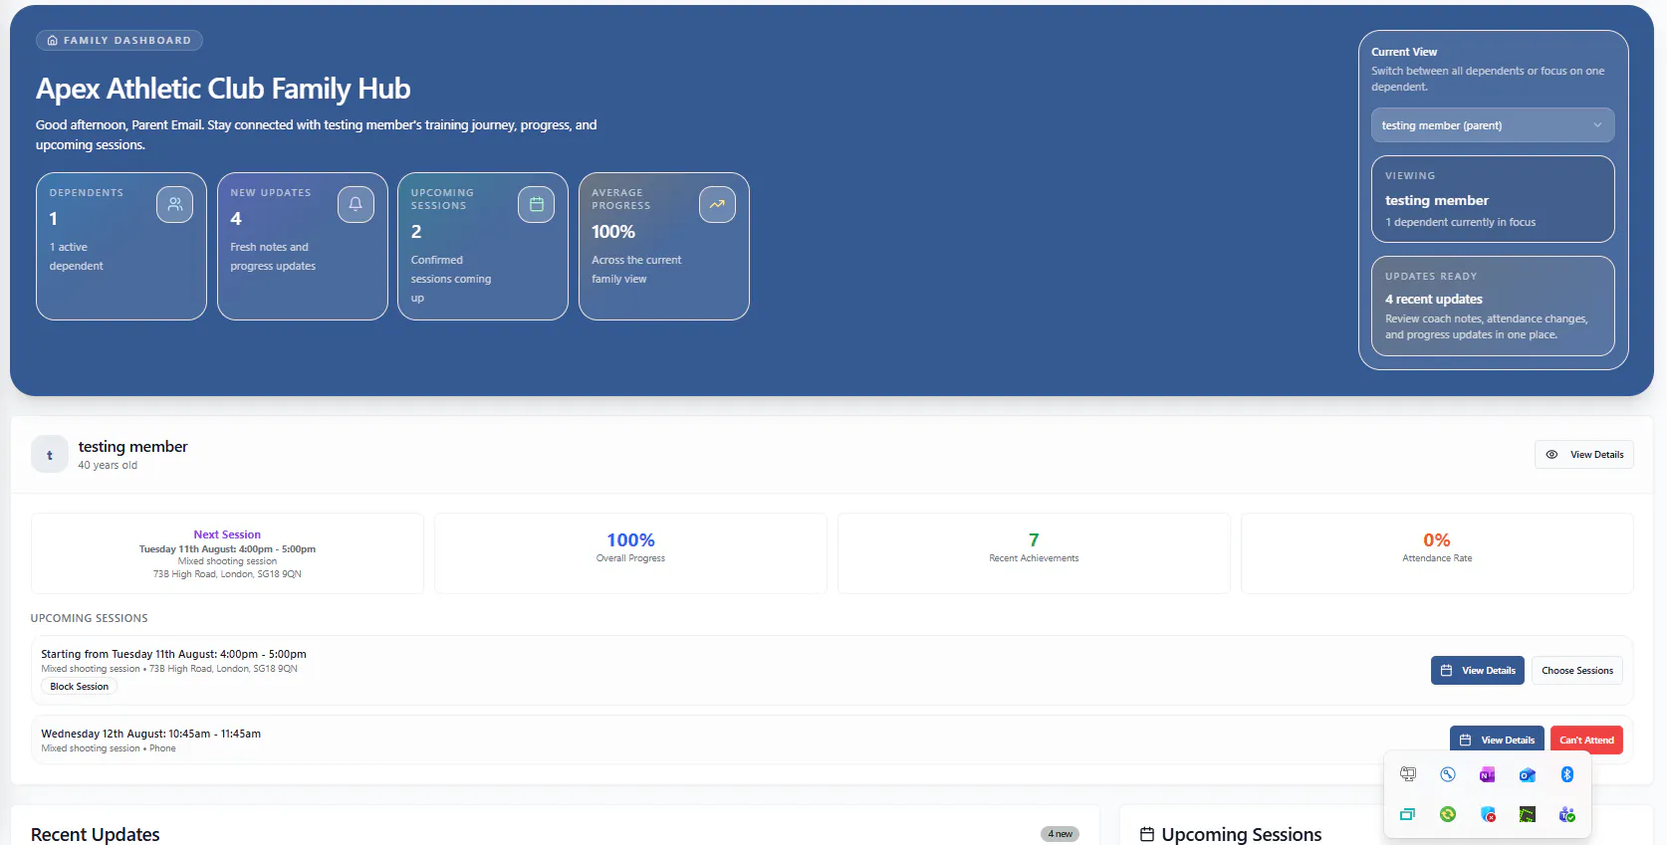The width and height of the screenshot is (1667, 845).
Task: Open the Current View dependent dropdown
Action: (1493, 125)
